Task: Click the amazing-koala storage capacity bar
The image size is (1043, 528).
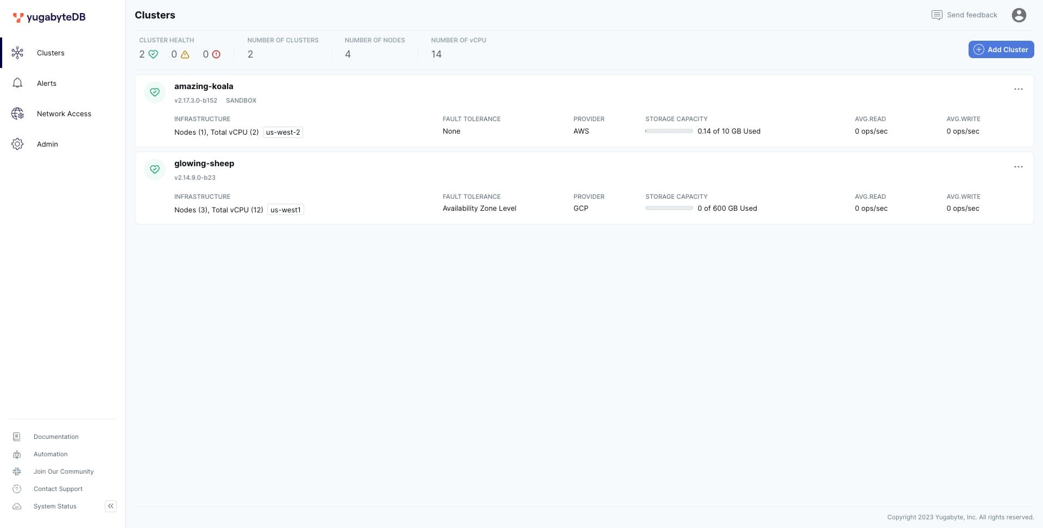Action: 669,131
